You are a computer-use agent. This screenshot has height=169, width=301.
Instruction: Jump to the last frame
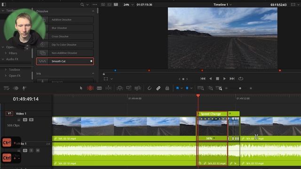232,78
